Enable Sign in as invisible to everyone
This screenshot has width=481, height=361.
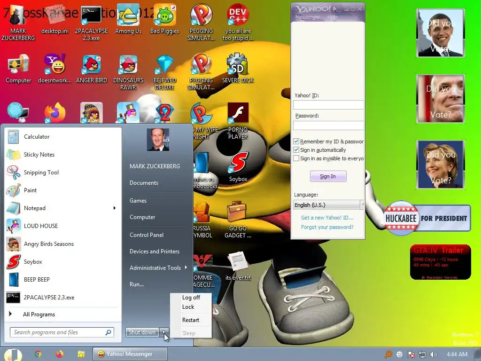(296, 158)
